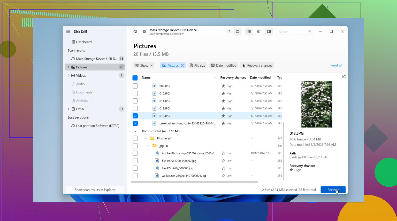Click the 009.JPG file icon
This screenshot has height=221, width=397.
click(154, 86)
